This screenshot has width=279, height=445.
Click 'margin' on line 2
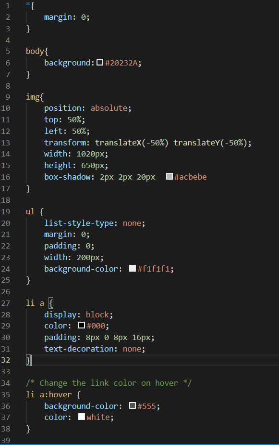click(x=58, y=17)
